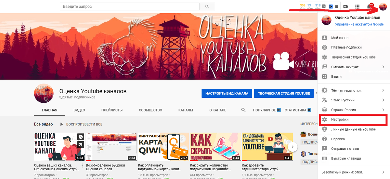Focus the search input field
Image resolution: width=390 pixels, height=179 pixels.
click(130, 6)
